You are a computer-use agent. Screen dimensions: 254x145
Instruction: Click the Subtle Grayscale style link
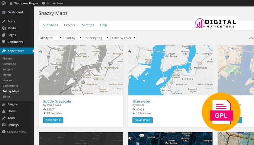(x=57, y=101)
